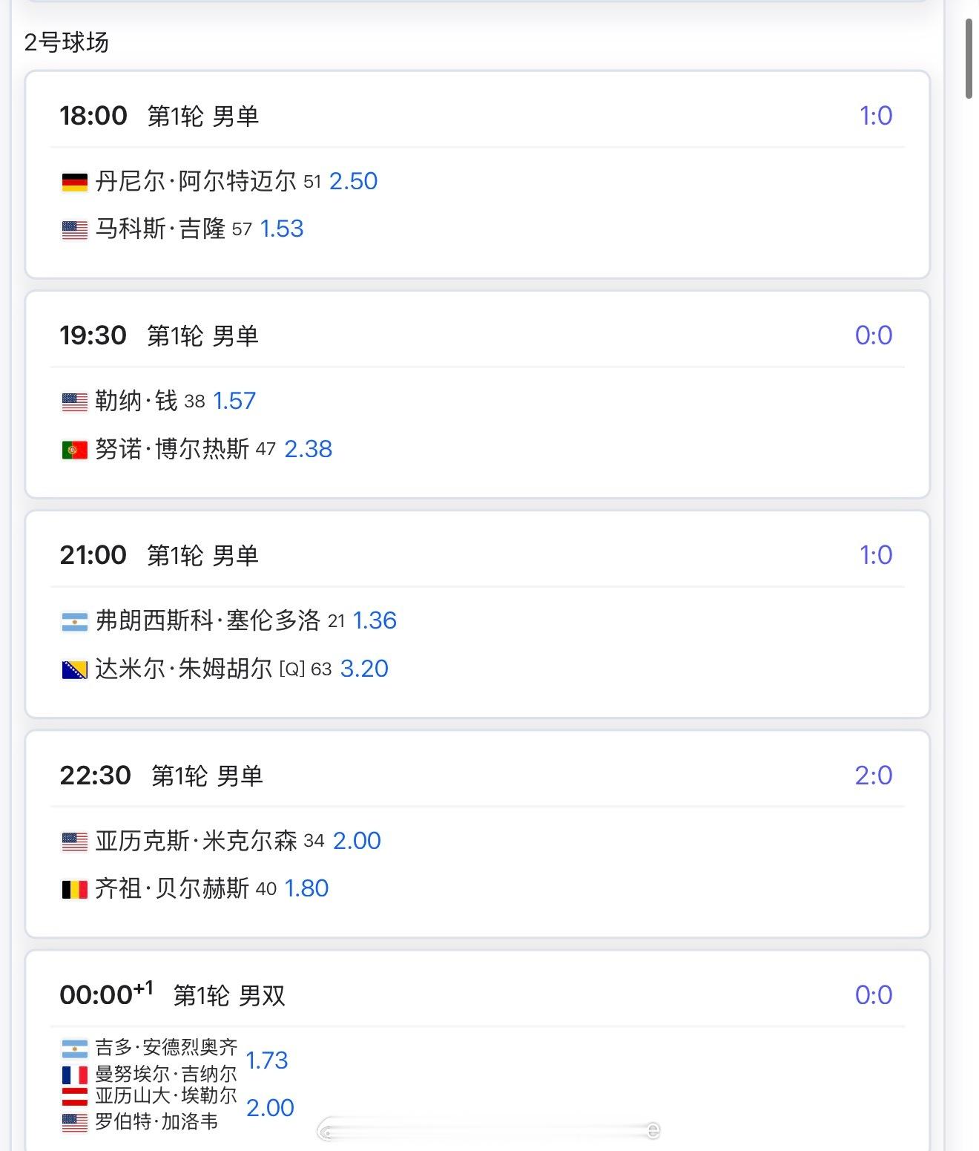Click 1:0 score of 18:00 match

coord(875,116)
